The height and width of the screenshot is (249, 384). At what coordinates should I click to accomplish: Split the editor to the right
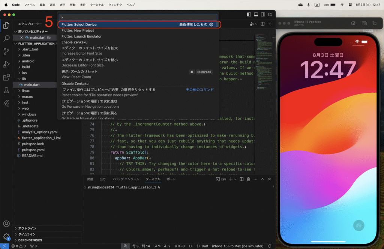click(262, 24)
